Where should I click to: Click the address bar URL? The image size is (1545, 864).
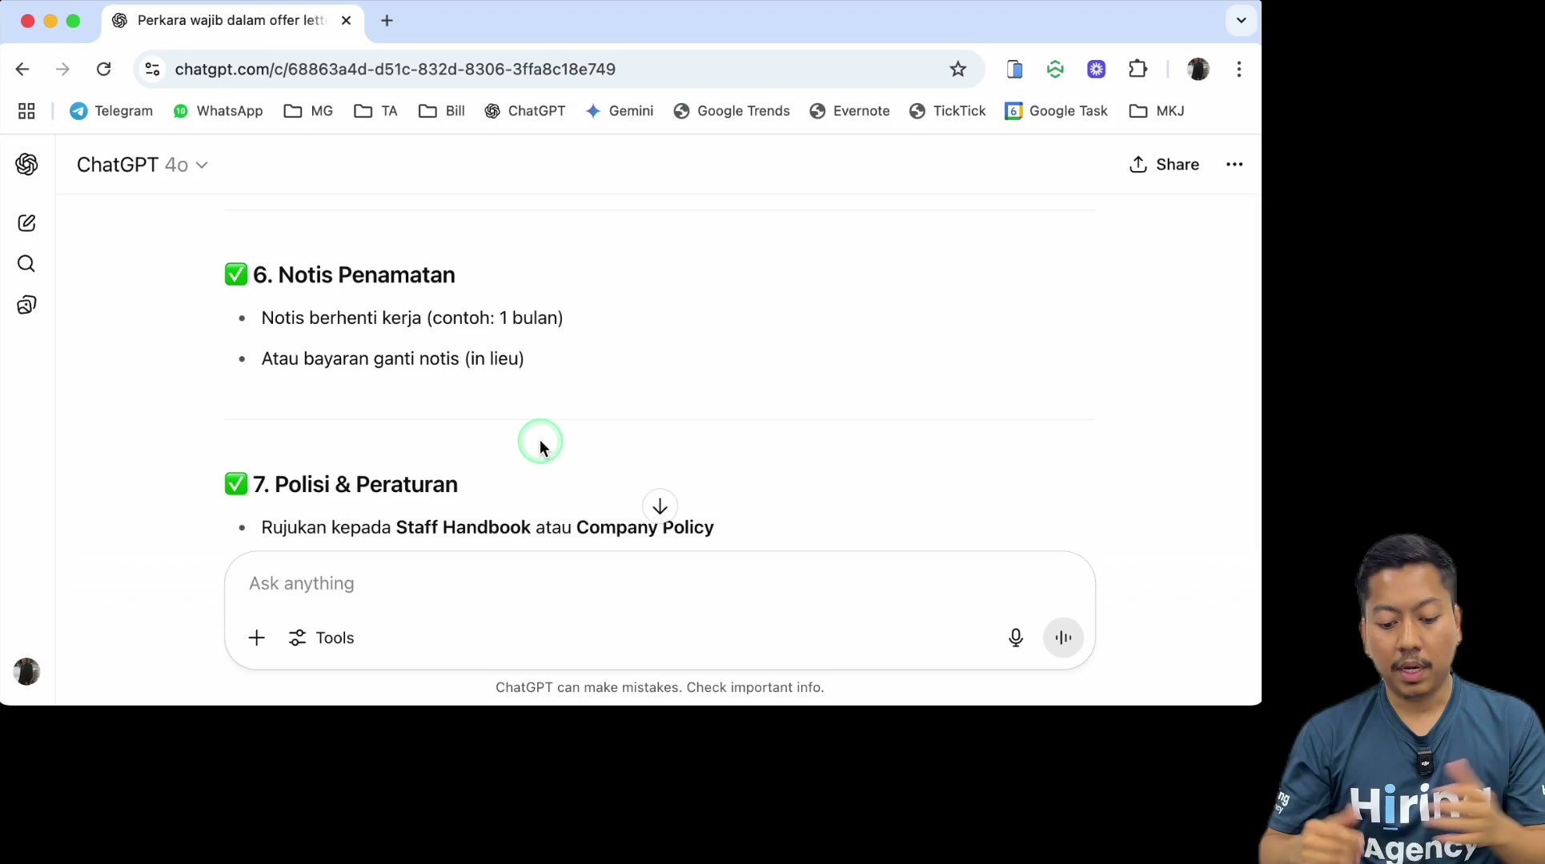coord(395,70)
